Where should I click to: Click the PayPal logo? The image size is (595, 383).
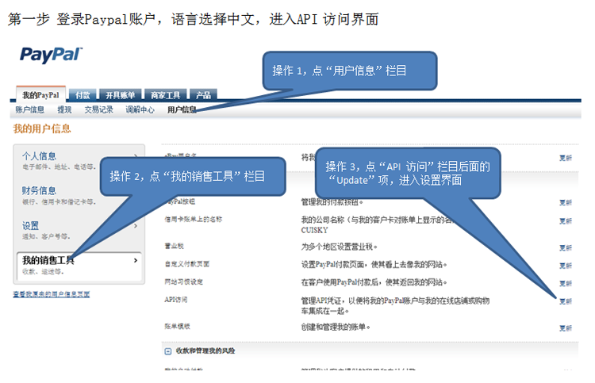51,55
